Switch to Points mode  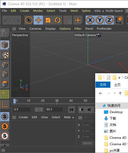click(x=5, y=64)
